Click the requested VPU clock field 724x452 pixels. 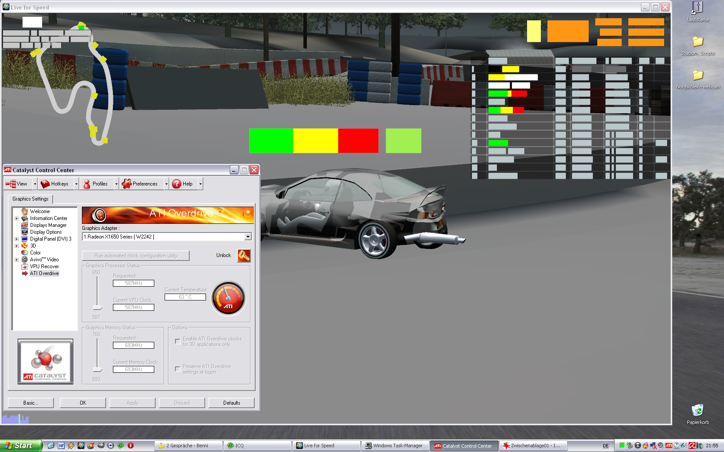click(134, 283)
